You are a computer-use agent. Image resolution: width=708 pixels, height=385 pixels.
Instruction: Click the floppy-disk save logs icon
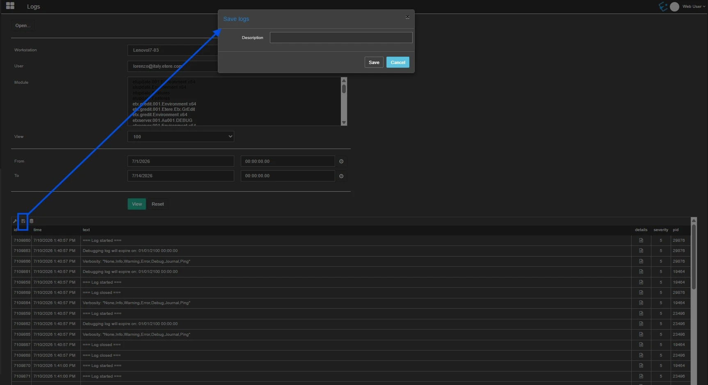point(23,221)
